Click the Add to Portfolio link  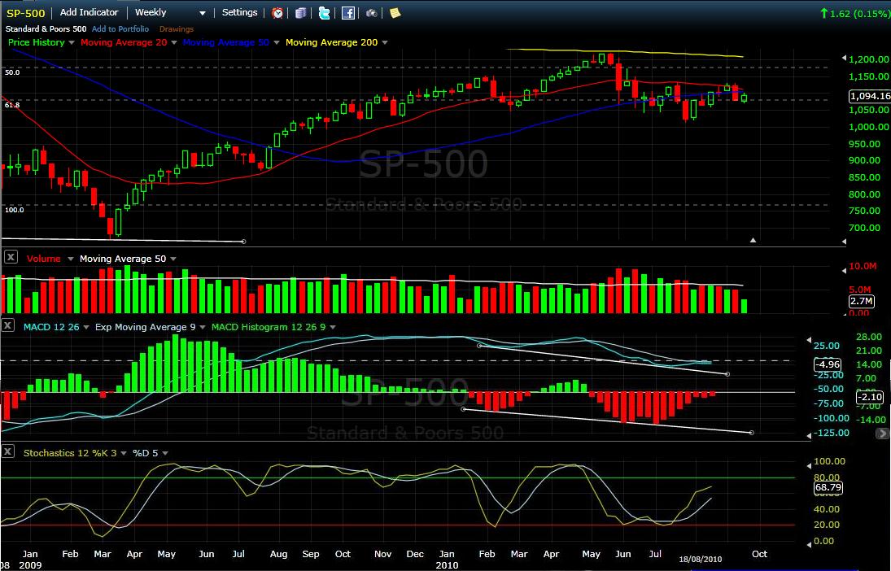120,29
